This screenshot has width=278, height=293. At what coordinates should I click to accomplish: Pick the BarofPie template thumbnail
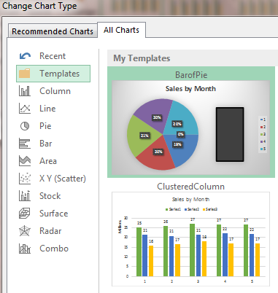(x=191, y=128)
